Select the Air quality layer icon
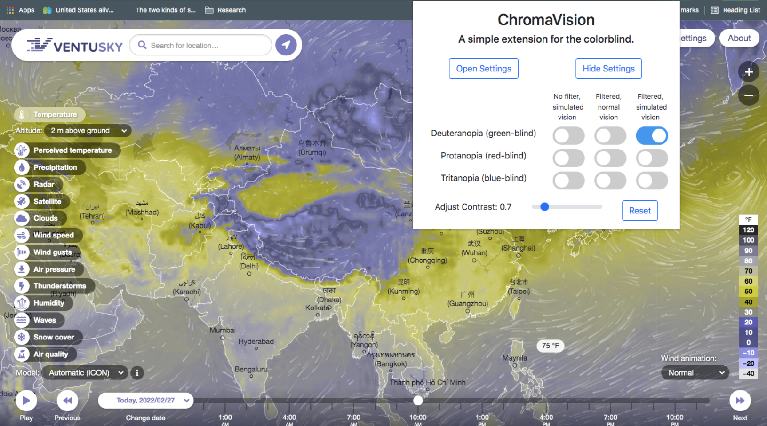 pyautogui.click(x=22, y=354)
